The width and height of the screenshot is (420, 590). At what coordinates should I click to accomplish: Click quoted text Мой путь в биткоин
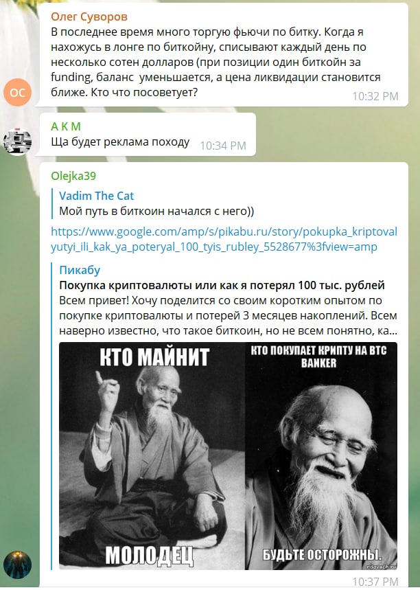tap(156, 211)
